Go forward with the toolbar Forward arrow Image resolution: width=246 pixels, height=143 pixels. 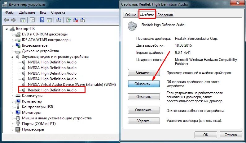pos(13,20)
